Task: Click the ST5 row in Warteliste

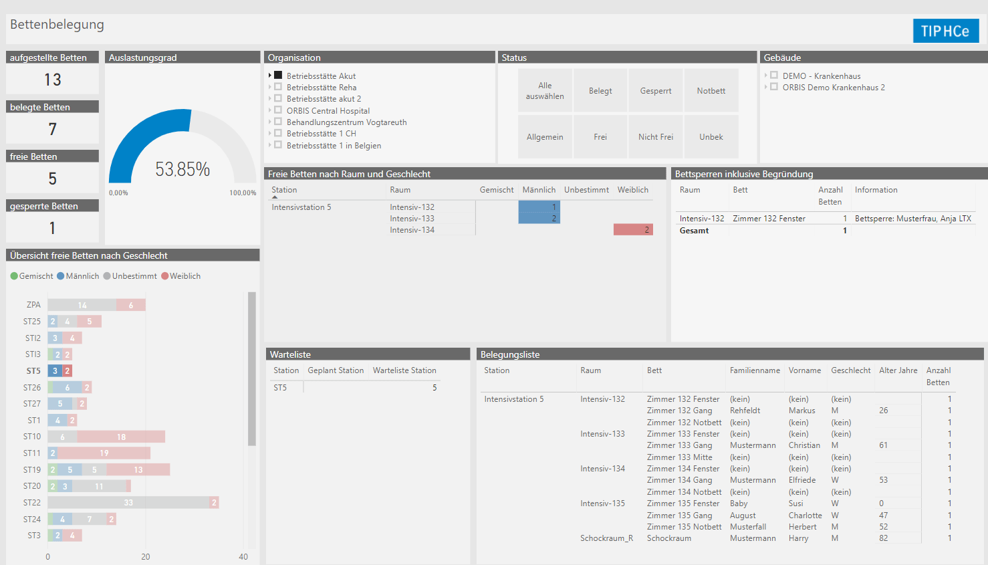Action: [x=355, y=388]
